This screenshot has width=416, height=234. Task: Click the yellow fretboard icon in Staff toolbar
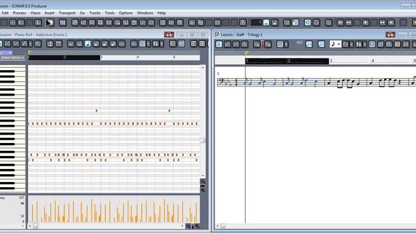coord(397,44)
